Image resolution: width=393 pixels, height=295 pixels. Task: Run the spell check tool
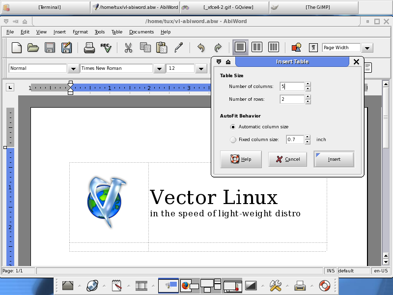coord(106,48)
